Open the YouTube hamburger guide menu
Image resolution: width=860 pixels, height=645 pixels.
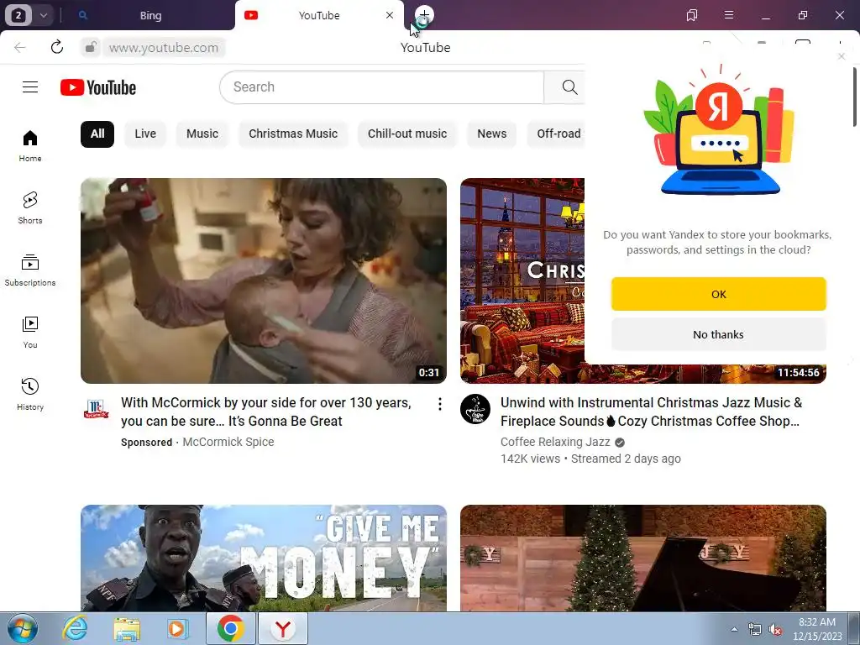(x=30, y=87)
